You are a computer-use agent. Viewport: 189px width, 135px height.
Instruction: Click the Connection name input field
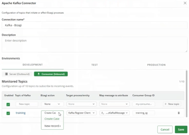[x=95, y=25]
